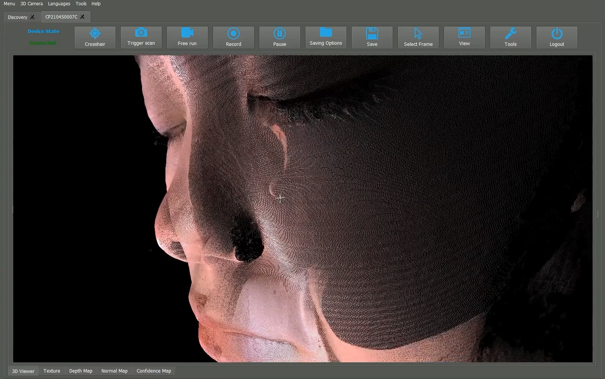Image resolution: width=605 pixels, height=379 pixels.
Task: Open the Menu menu
Action: pos(9,4)
